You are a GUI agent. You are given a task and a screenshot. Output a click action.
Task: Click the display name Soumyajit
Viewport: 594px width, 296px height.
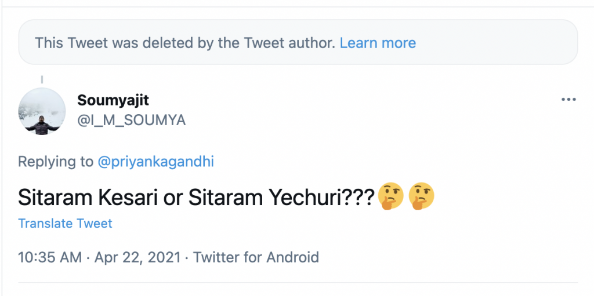click(113, 100)
